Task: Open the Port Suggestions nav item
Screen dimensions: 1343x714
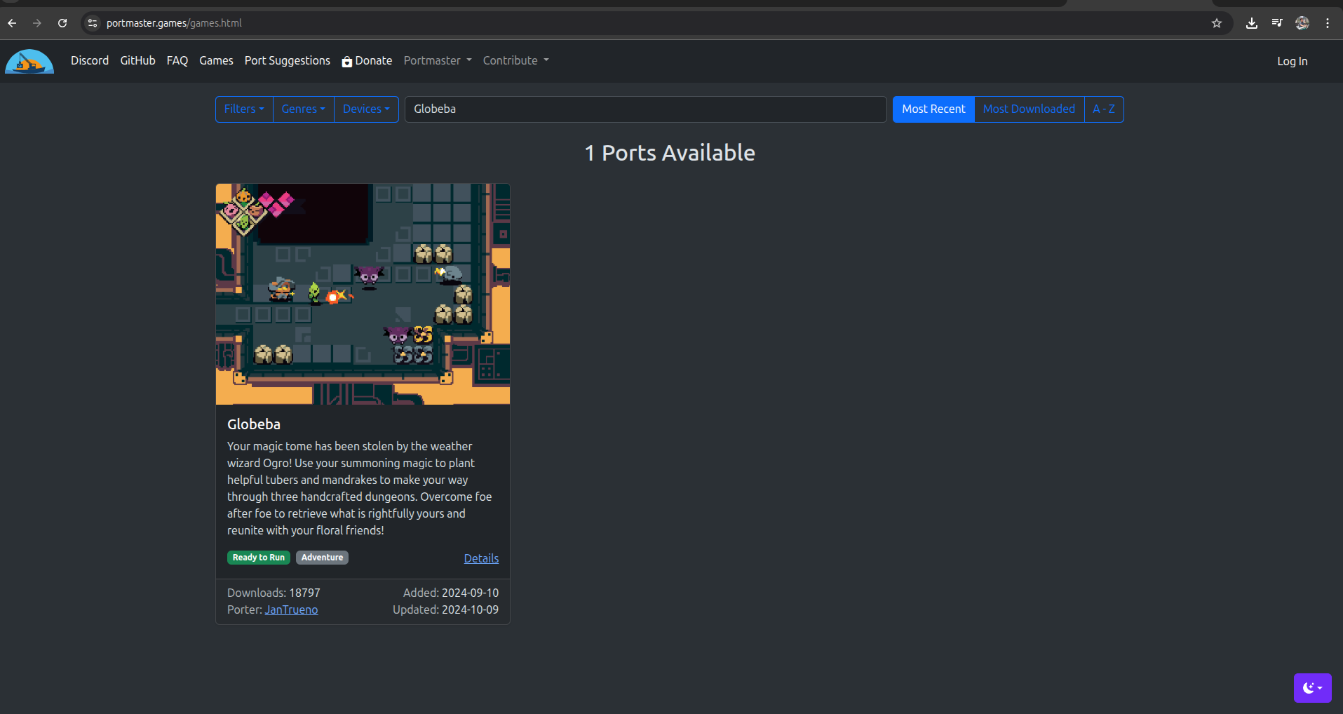Action: [287, 61]
